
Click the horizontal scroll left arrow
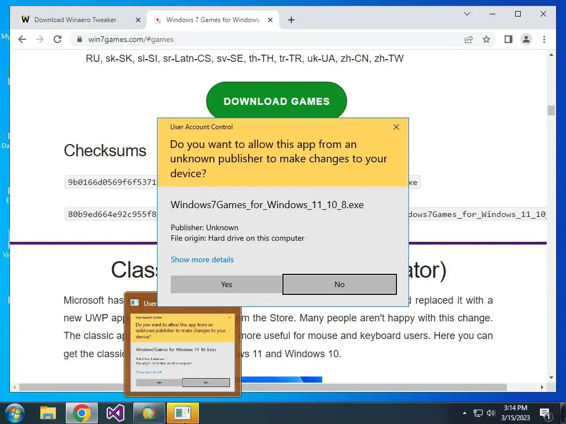click(14, 387)
